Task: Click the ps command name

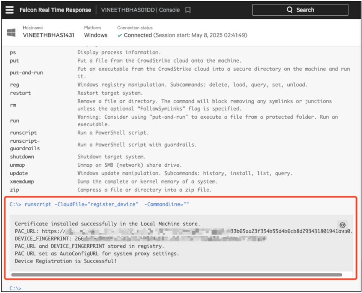Action: (x=13, y=53)
